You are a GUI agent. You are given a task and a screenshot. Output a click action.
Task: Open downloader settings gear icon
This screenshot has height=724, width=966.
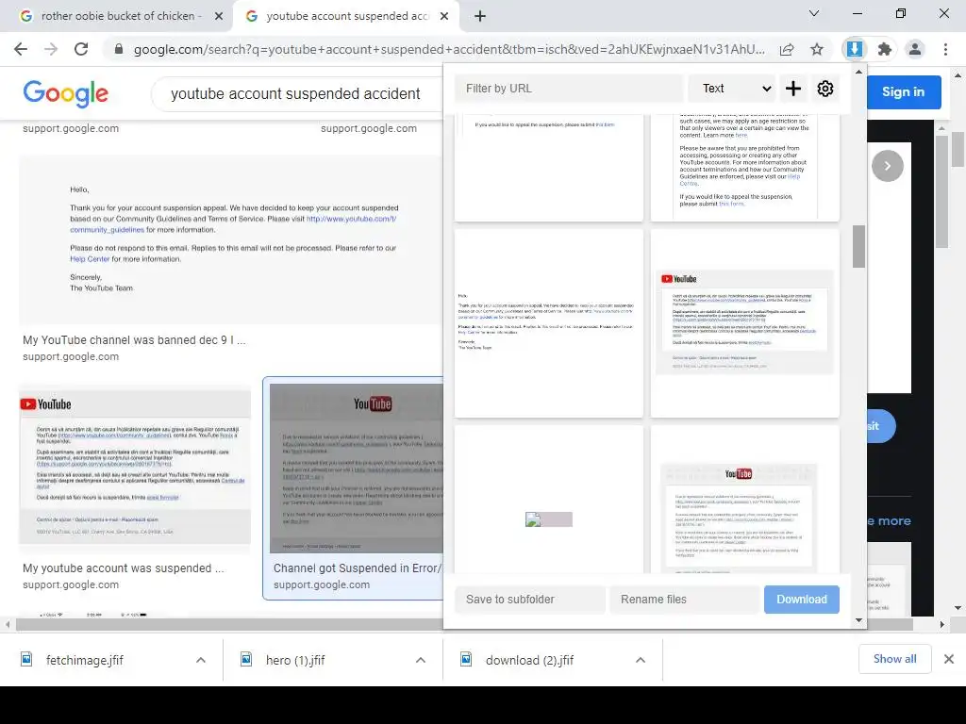click(825, 89)
